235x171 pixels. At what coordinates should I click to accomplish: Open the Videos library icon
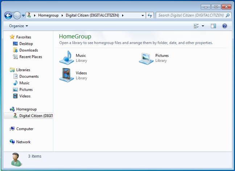(x=67, y=75)
